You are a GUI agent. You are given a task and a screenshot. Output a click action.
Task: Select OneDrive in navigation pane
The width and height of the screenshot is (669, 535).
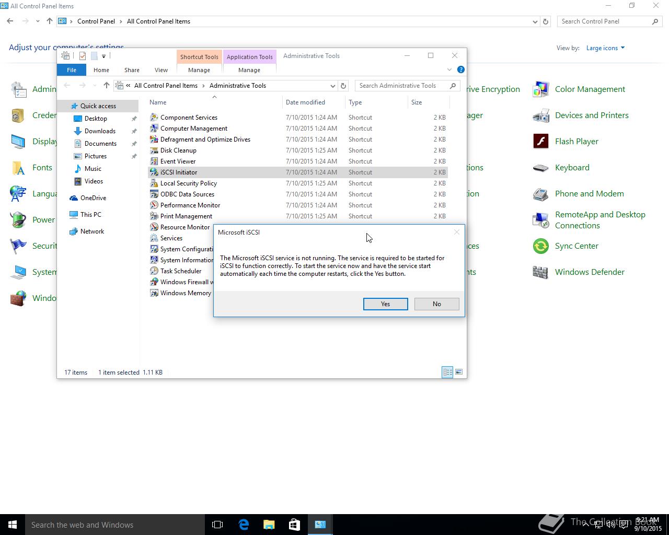[93, 198]
